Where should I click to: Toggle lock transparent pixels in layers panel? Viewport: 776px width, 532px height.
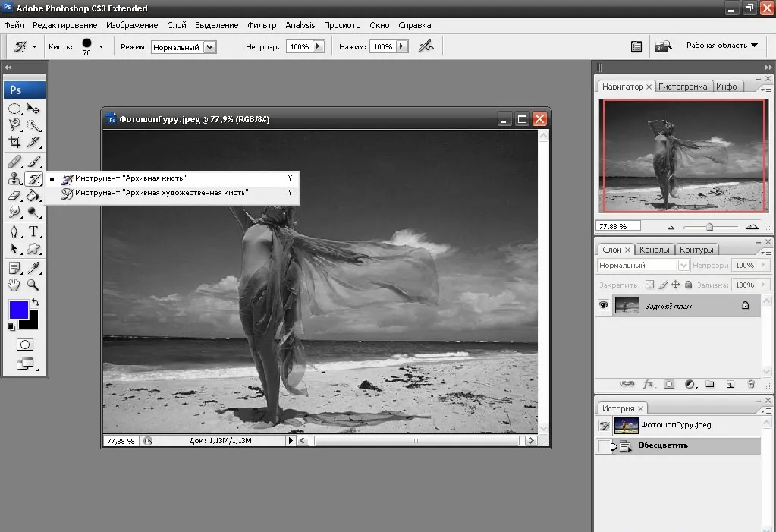click(x=650, y=285)
